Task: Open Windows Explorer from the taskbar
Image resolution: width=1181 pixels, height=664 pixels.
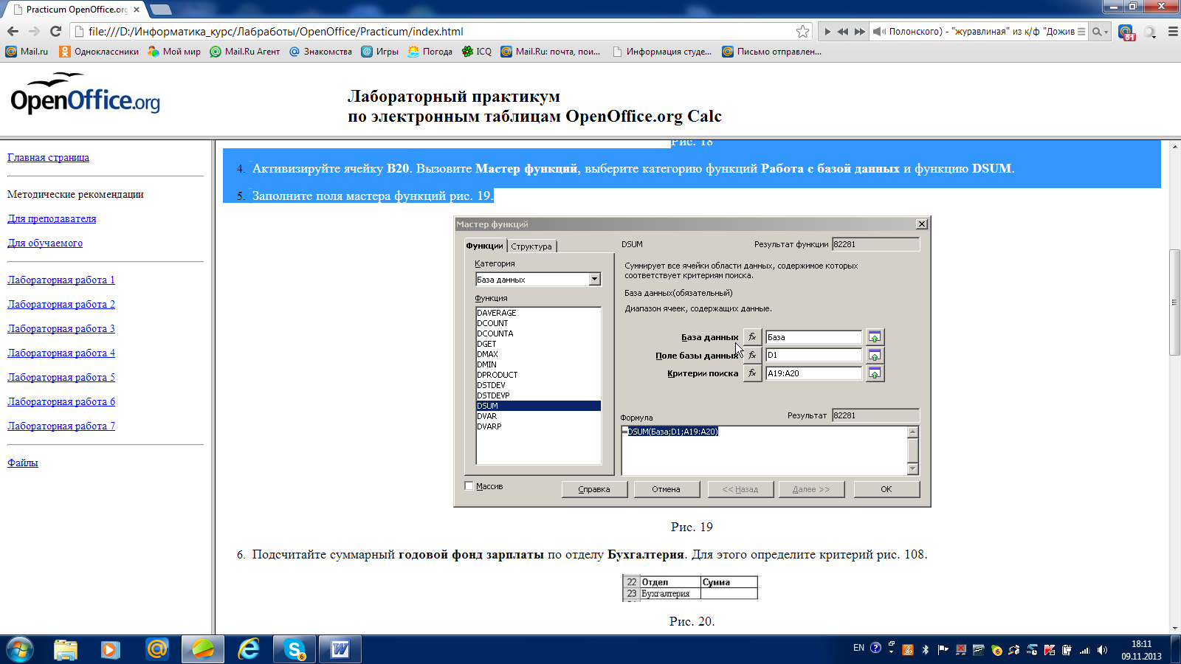Action: coord(66,649)
